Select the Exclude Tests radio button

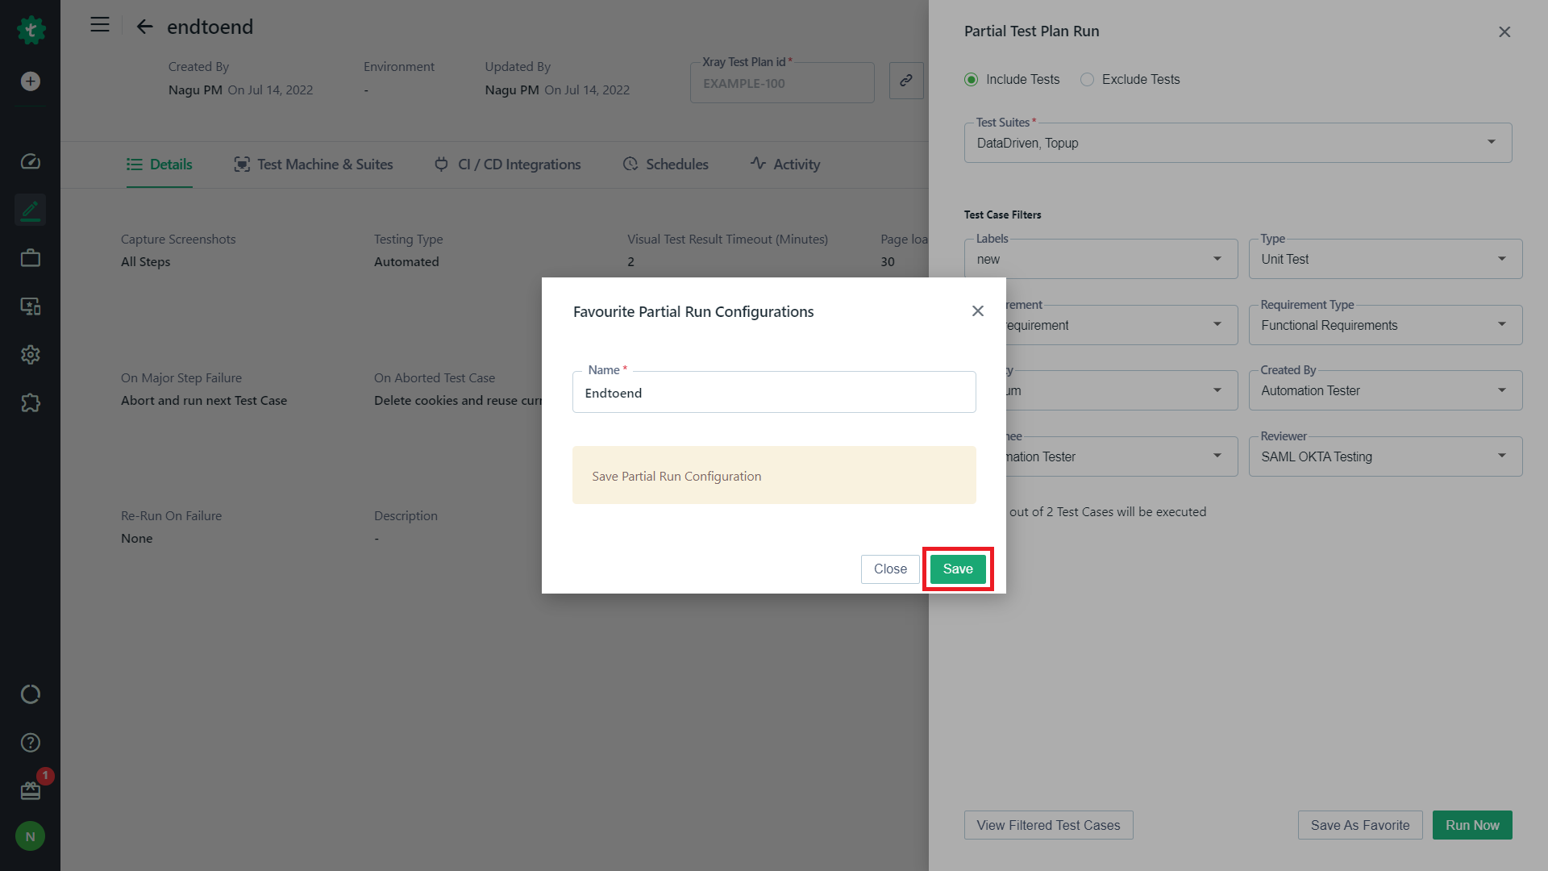tap(1088, 79)
